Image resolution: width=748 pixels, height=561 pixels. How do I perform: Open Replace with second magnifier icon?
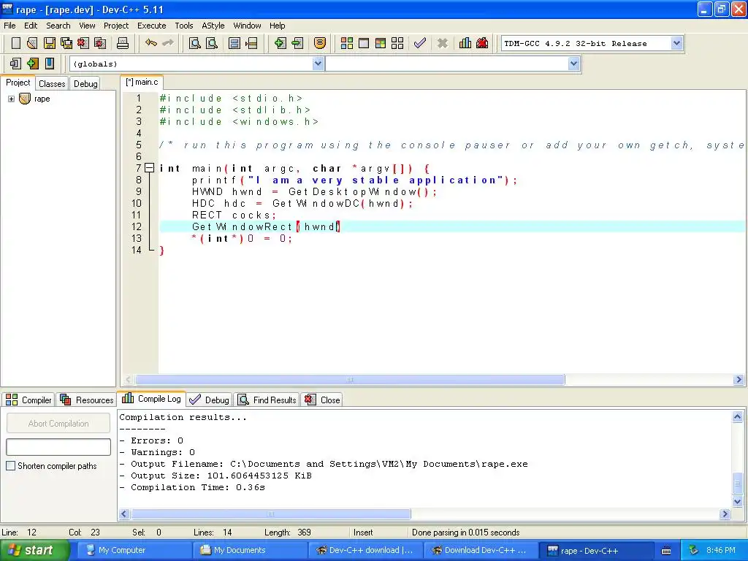[211, 43]
